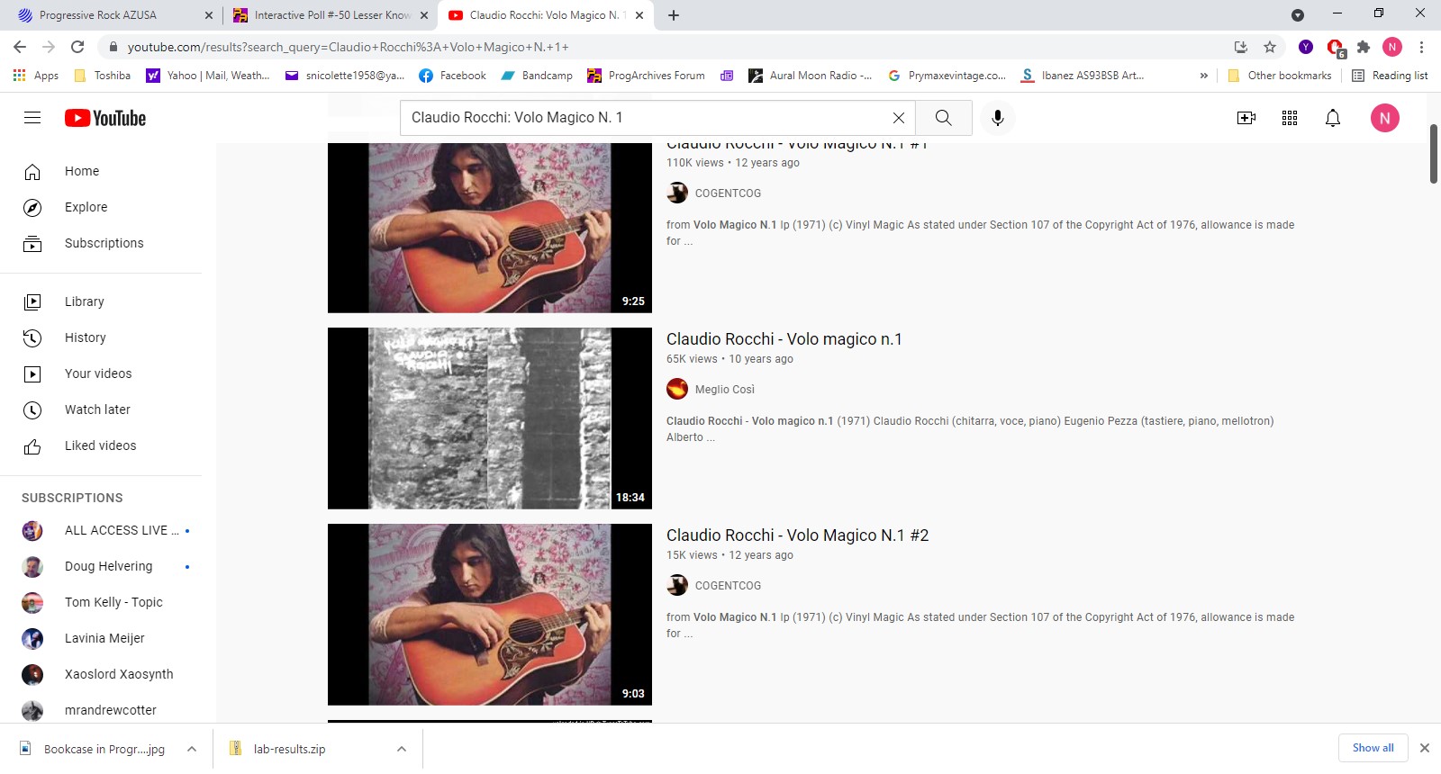Open the Aural Moon Radio bookmark

tap(810, 76)
